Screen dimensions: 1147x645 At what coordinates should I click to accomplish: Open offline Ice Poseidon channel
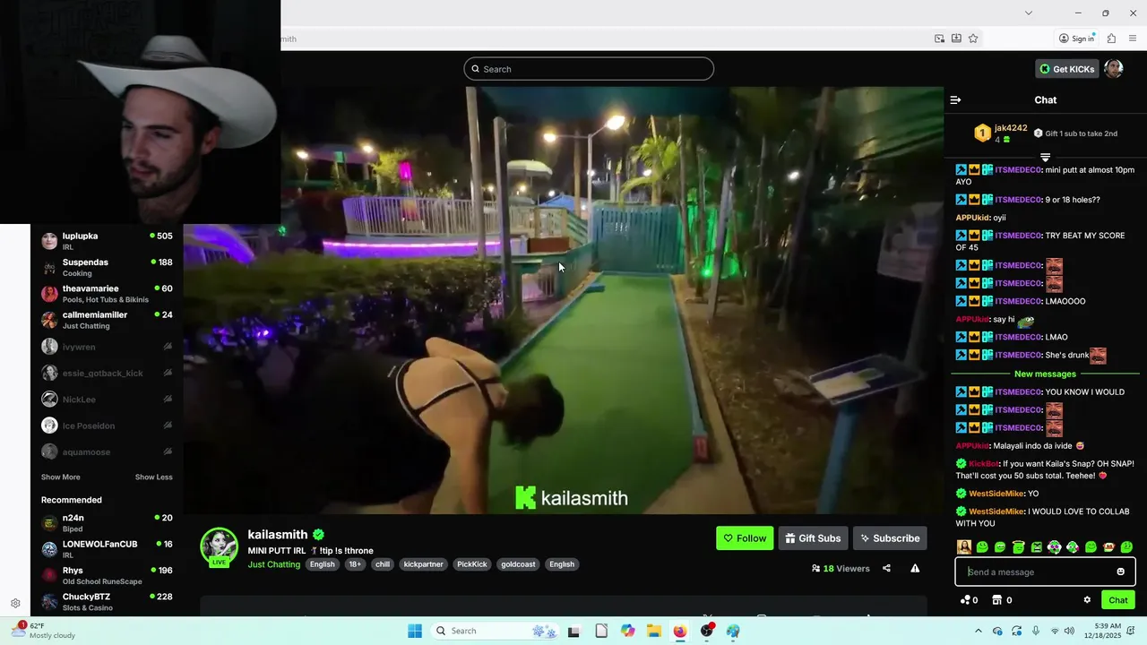pyautogui.click(x=107, y=426)
